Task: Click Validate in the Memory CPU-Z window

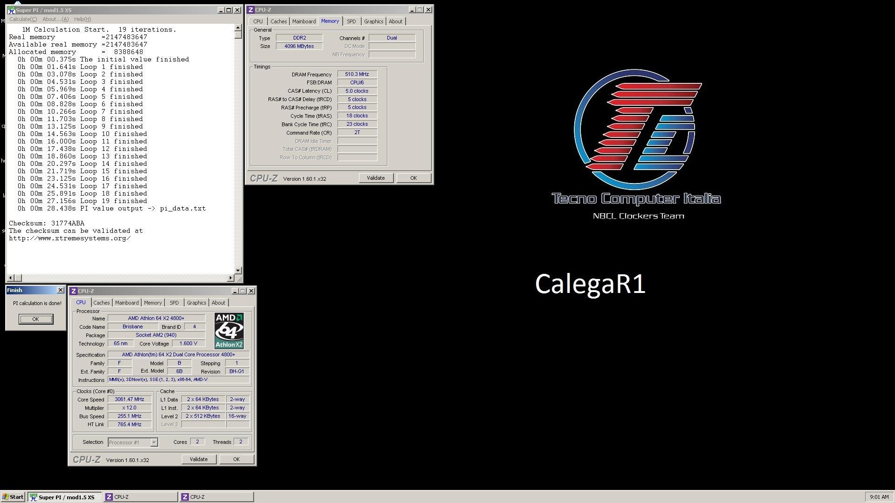Action: 376,178
